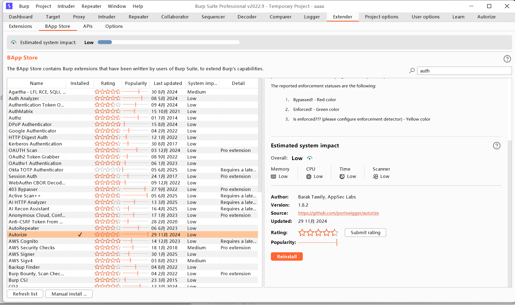Viewport: 515px width, 305px height.
Task: Switch to the Proxy tab
Action: [79, 17]
